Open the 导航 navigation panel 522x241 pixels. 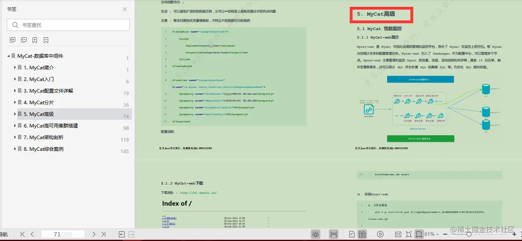pos(3,234)
